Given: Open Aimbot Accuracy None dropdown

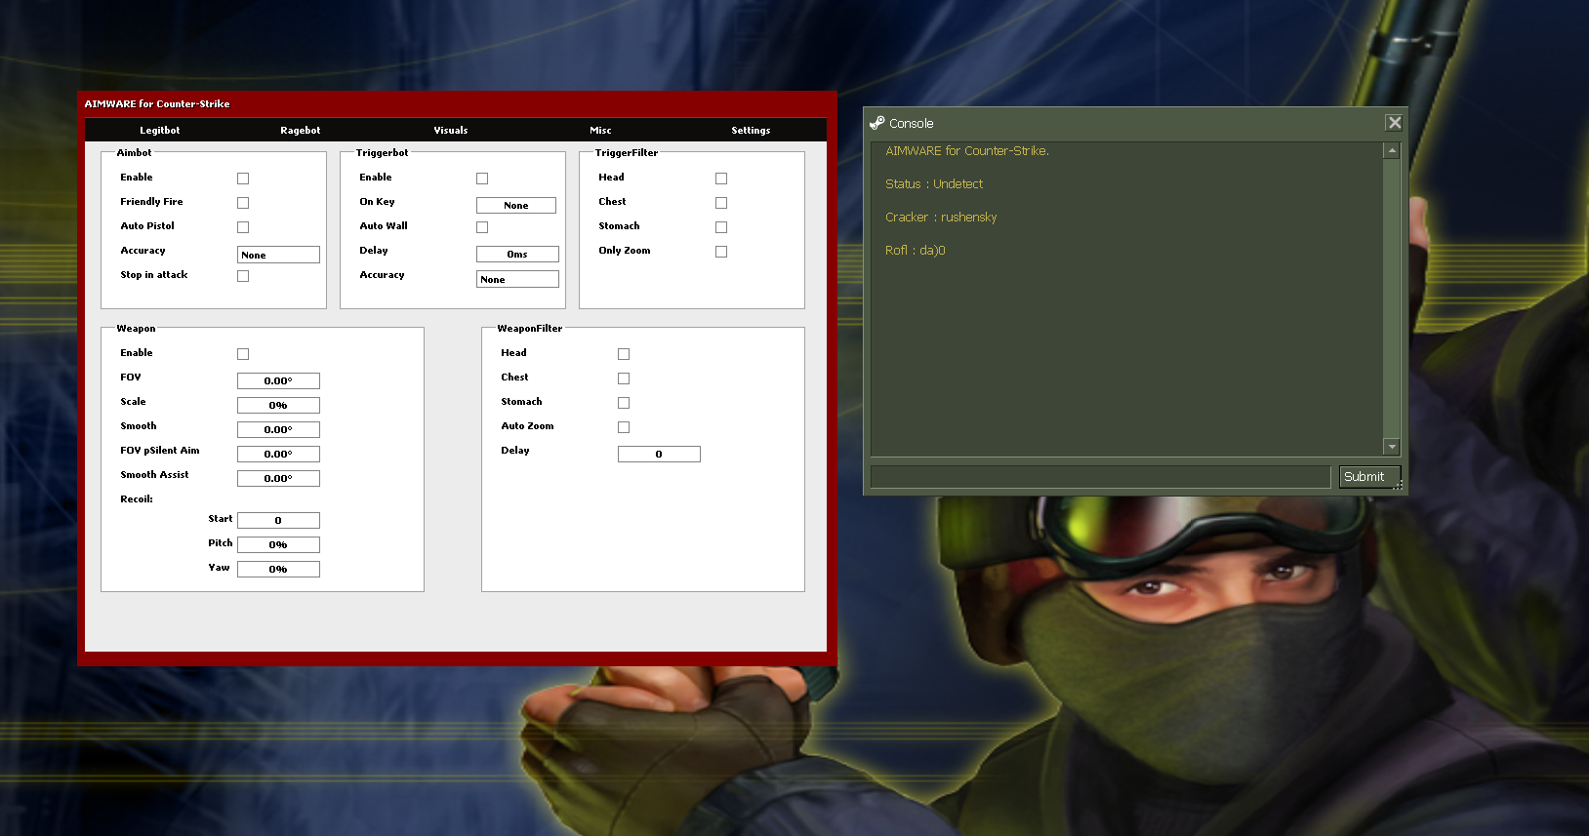Looking at the screenshot, I should coord(278,255).
